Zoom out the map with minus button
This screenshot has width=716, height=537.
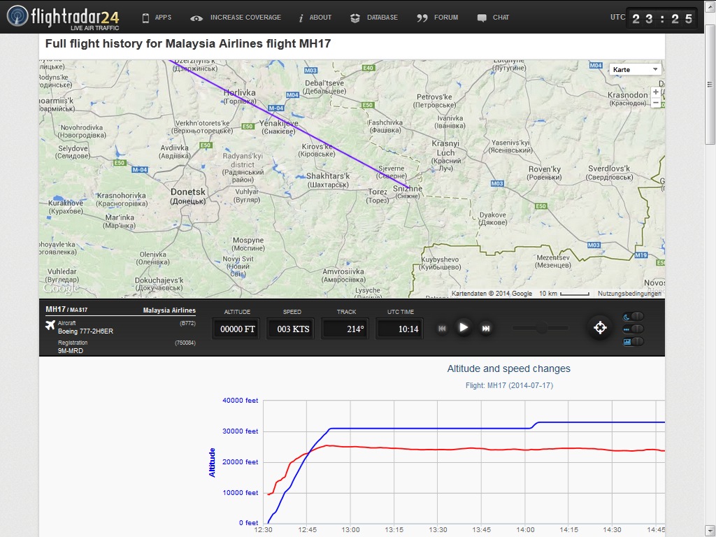(655, 103)
